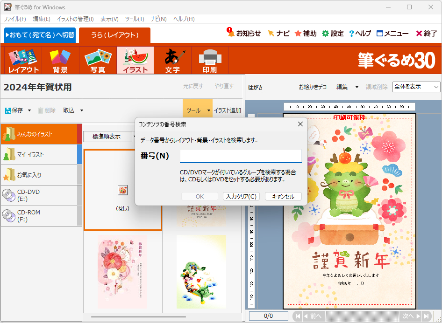The height and width of the screenshot is (323, 442).
Task: Expand the 全体を表示 zoom dropdown
Action: coord(436,87)
